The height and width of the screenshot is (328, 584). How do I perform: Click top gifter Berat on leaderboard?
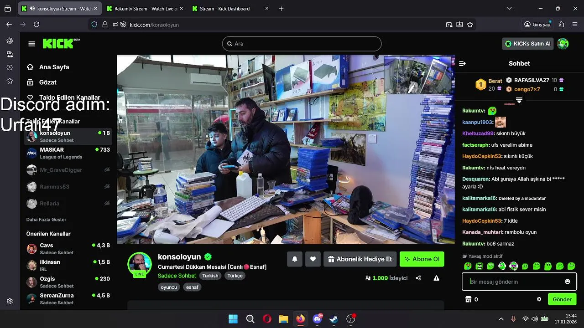point(495,81)
